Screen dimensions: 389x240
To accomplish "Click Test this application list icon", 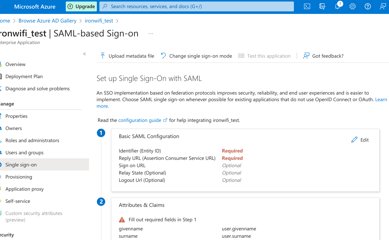I will (241, 56).
